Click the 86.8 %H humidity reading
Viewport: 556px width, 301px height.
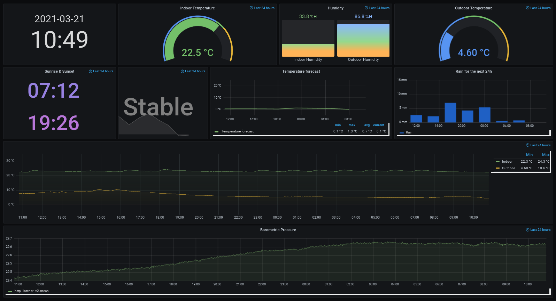click(x=363, y=16)
